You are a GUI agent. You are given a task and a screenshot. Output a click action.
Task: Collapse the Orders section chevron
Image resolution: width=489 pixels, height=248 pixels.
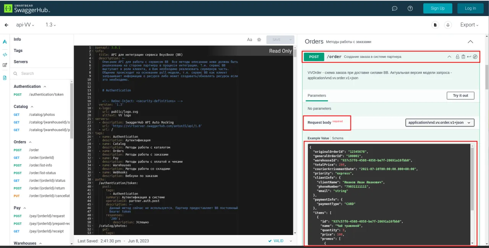[470, 42]
